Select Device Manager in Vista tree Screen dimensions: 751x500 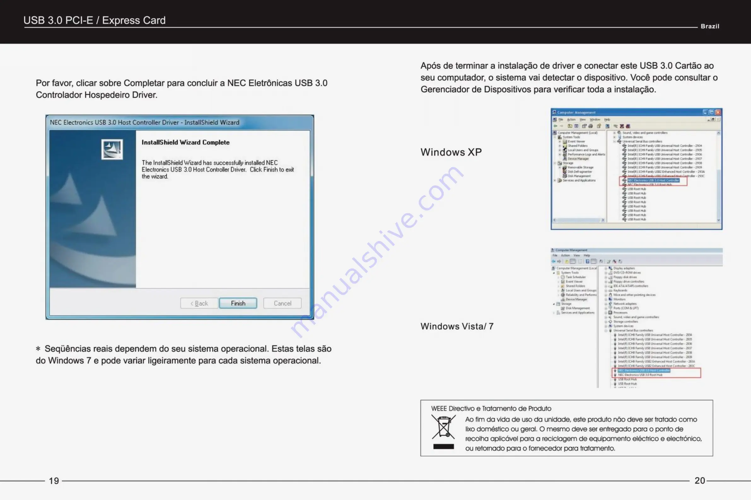tap(576, 299)
